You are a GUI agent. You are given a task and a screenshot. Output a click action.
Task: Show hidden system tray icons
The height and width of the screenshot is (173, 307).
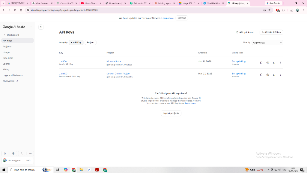[x=268, y=170]
